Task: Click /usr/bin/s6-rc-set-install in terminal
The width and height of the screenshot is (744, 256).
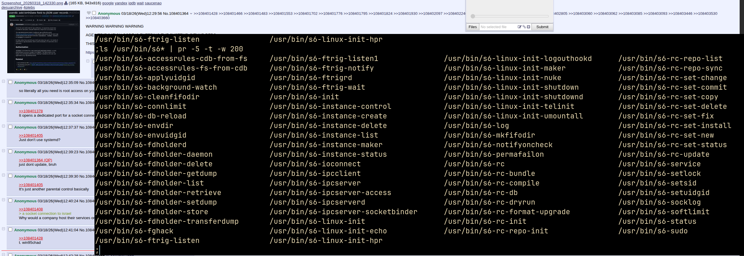Action: coord(675,126)
